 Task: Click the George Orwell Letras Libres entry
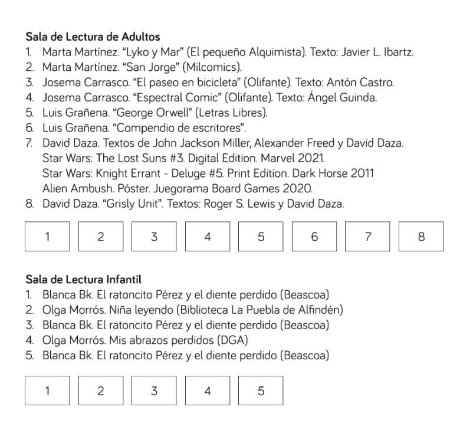pyautogui.click(x=147, y=113)
